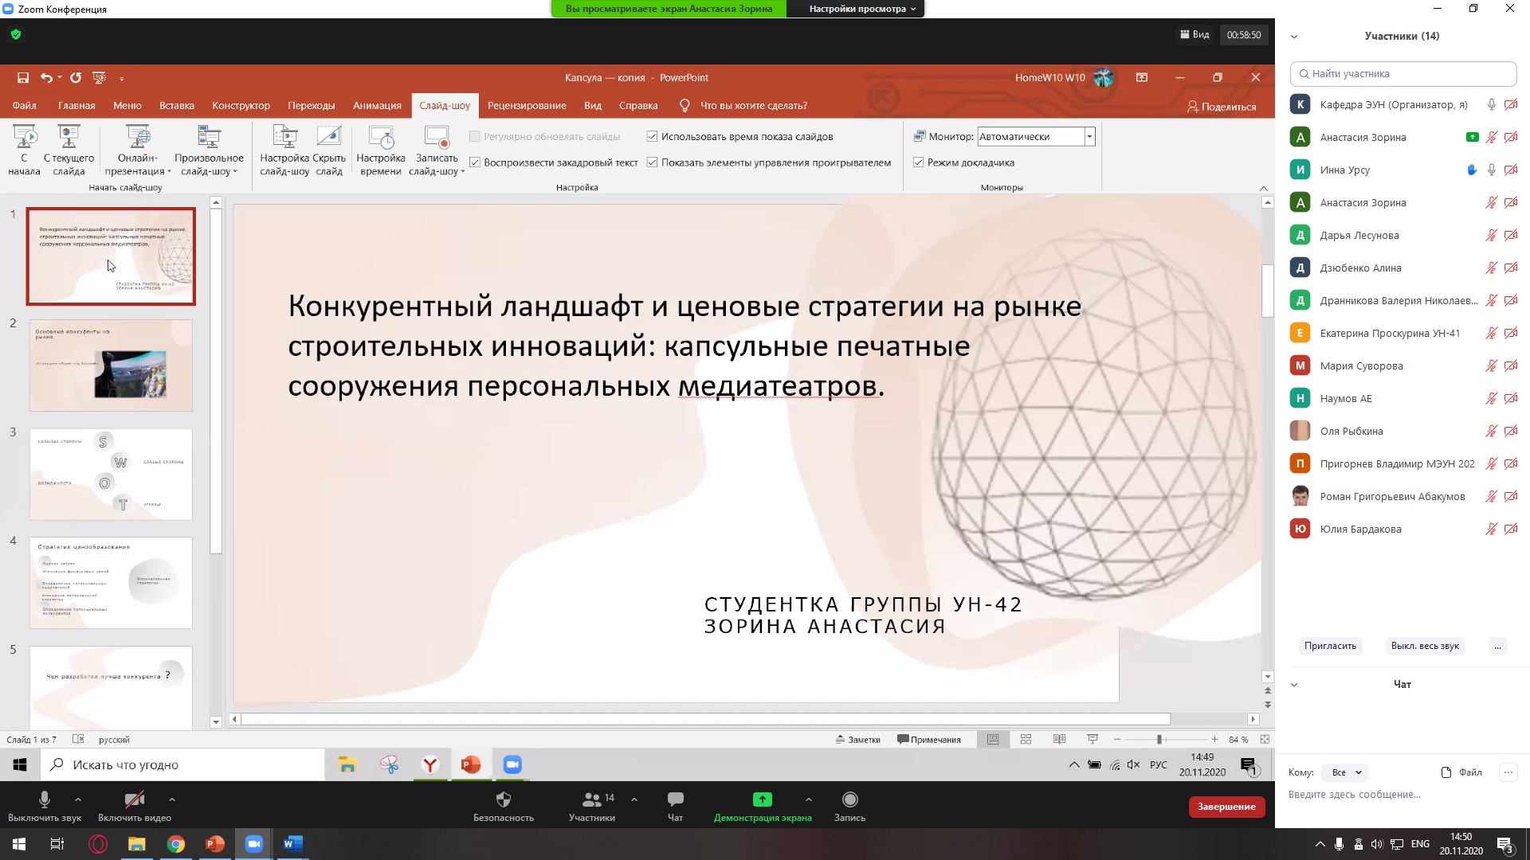This screenshot has height=860, width=1530.
Task: Adjust PowerPoint zoom slider handle
Action: (1159, 740)
